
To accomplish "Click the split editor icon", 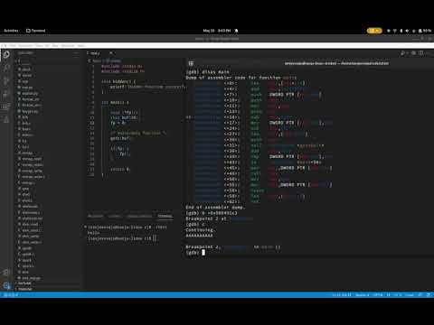I will [x=421, y=53].
